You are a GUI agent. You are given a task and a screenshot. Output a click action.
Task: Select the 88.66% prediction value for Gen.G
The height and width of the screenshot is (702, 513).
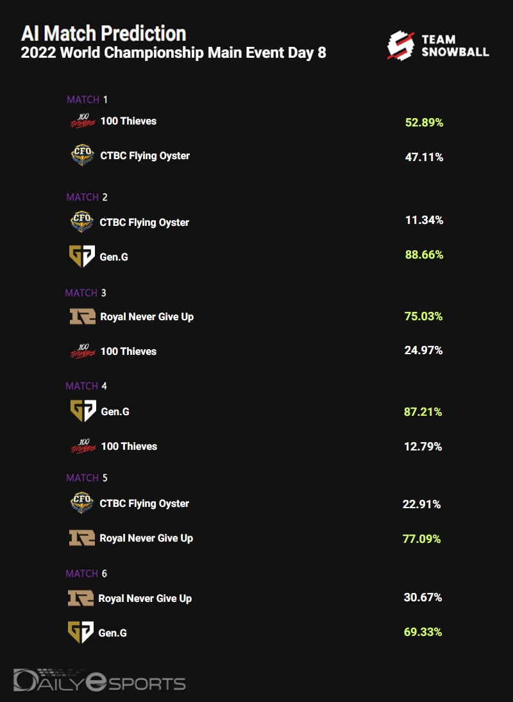coord(424,255)
